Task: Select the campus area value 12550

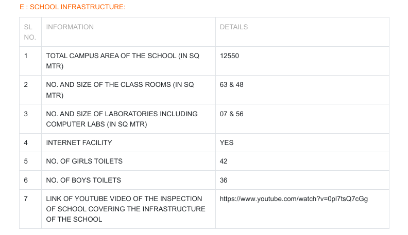Action: [229, 56]
